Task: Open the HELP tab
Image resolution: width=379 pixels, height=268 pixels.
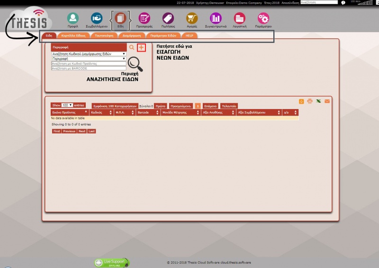Action: click(189, 36)
